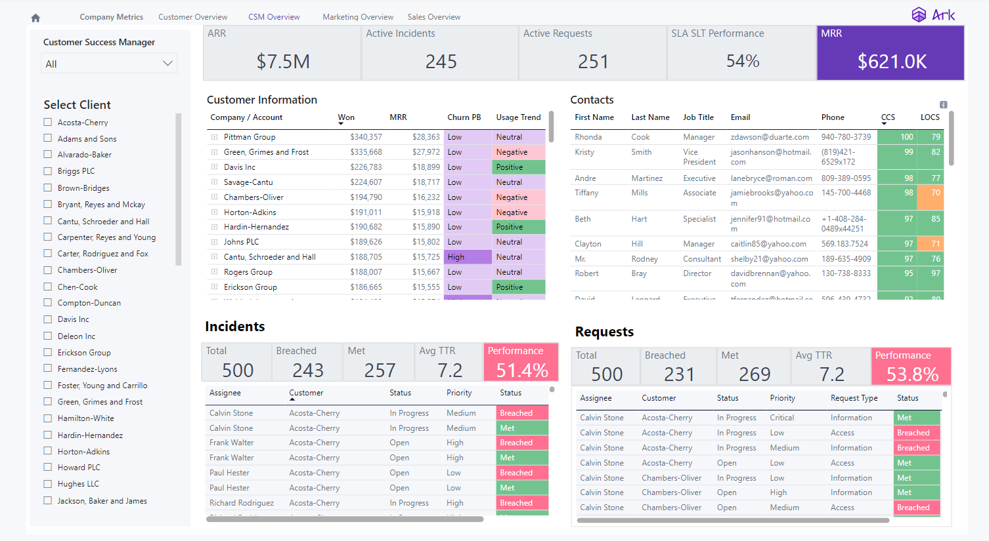Screen dimensions: 989x541
Task: Expand the Cantu, Schroeder and Hall row
Action: pos(213,256)
